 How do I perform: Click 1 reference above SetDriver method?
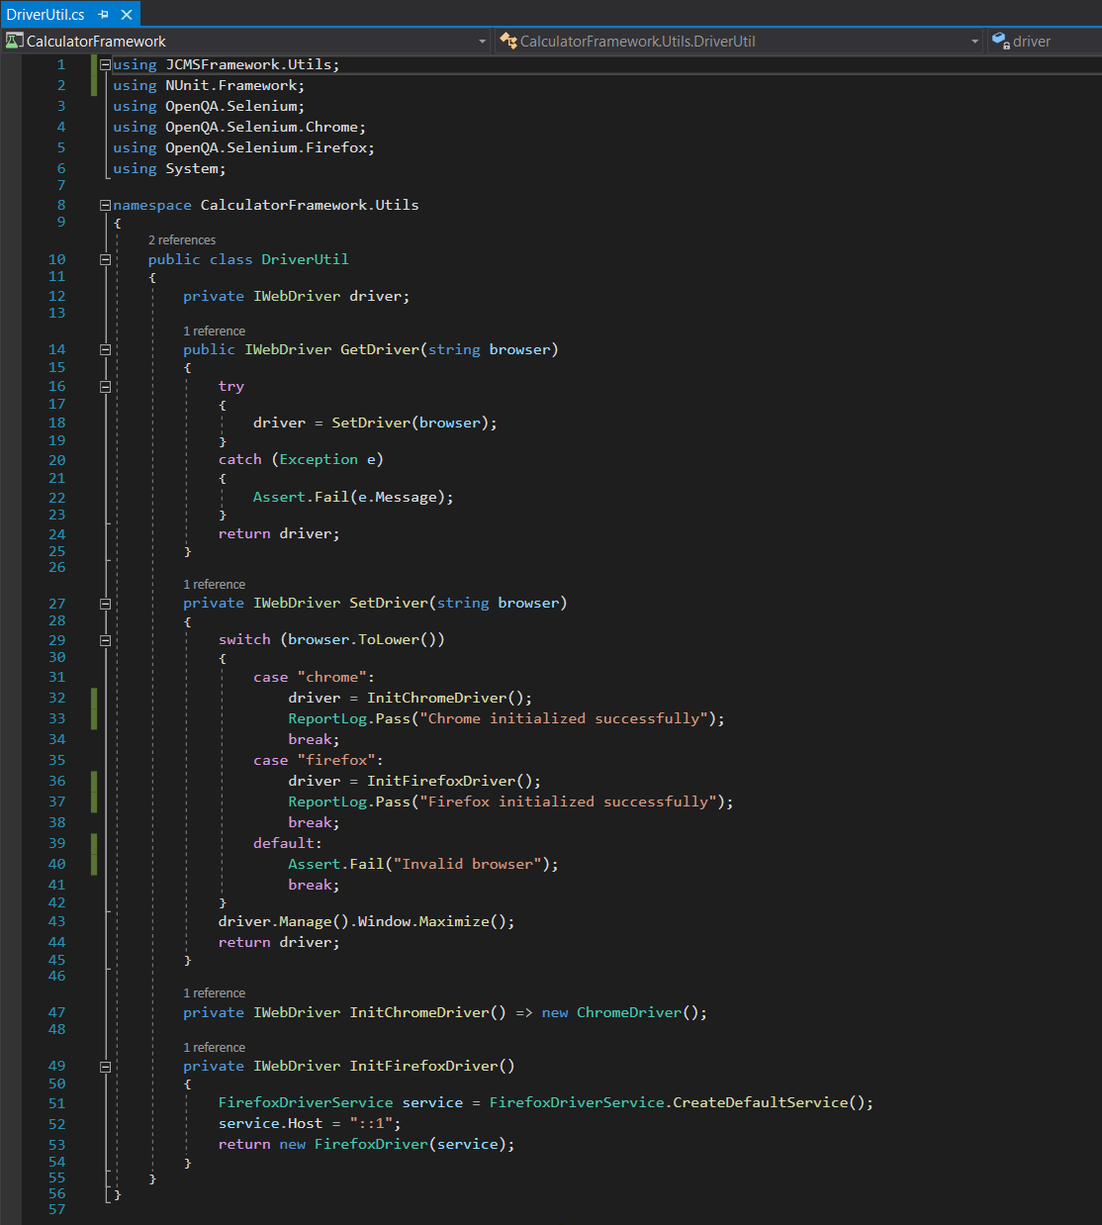(x=214, y=584)
